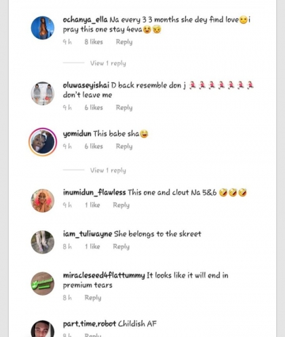Expand View 1 reply under ochanya_ella
Image resolution: width=285 pixels, height=337 pixels.
[x=108, y=63]
